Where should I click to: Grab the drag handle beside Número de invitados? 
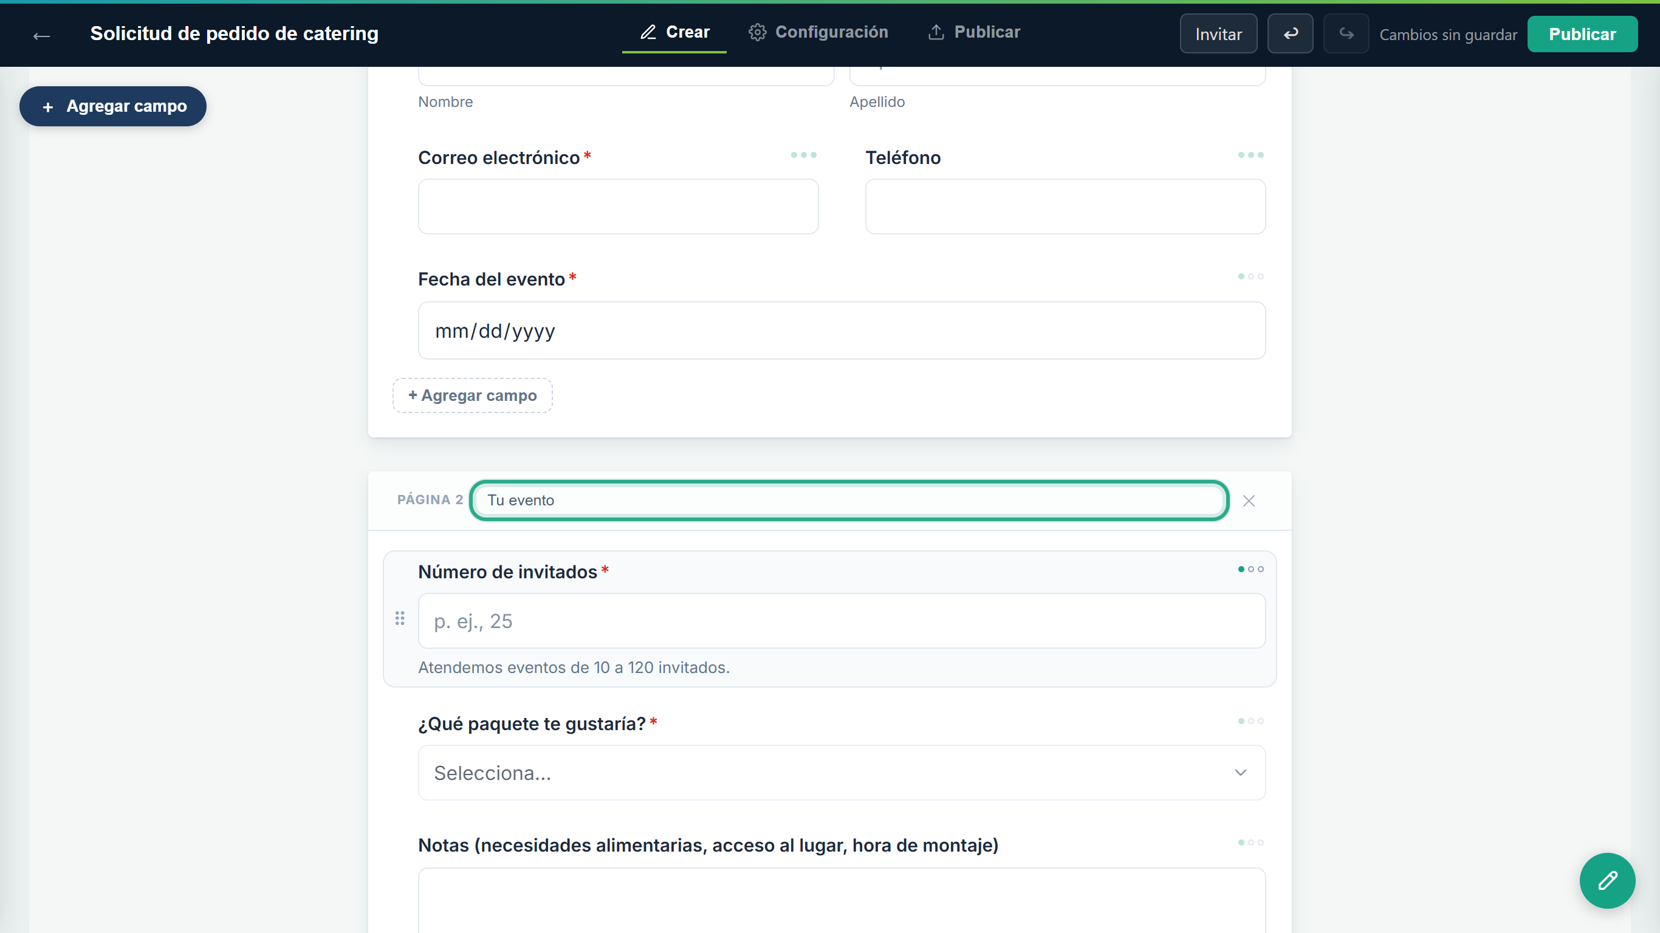(400, 618)
